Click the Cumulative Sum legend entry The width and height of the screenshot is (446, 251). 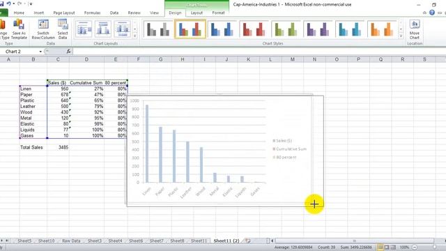(290, 149)
